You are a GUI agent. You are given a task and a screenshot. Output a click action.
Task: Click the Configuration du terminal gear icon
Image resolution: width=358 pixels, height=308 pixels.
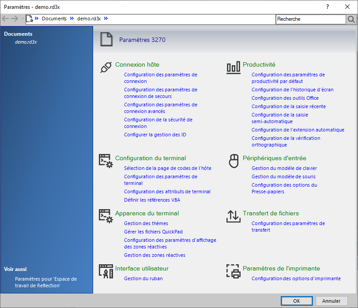point(106,161)
